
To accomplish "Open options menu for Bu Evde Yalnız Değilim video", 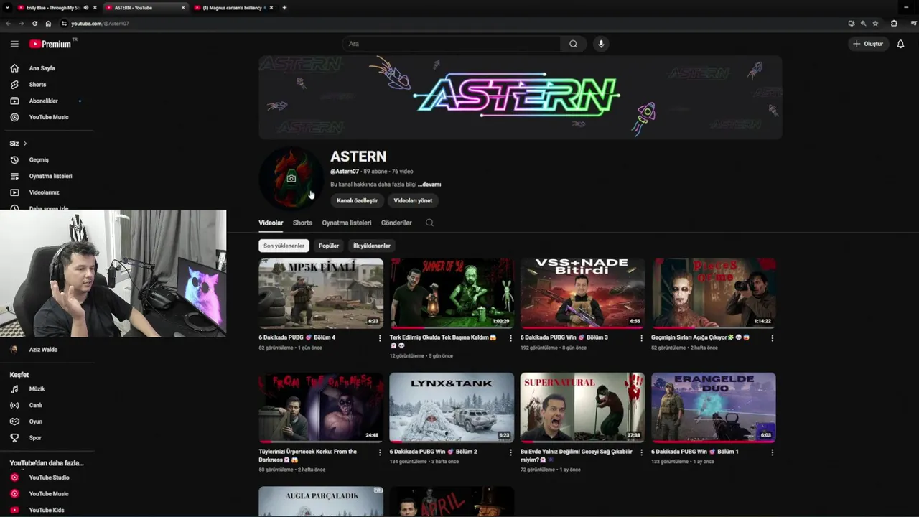I will (641, 452).
